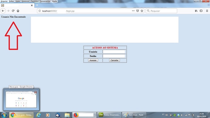Save page to Pocket icon
Viewport: 210px width, 118px height.
pos(138,11)
